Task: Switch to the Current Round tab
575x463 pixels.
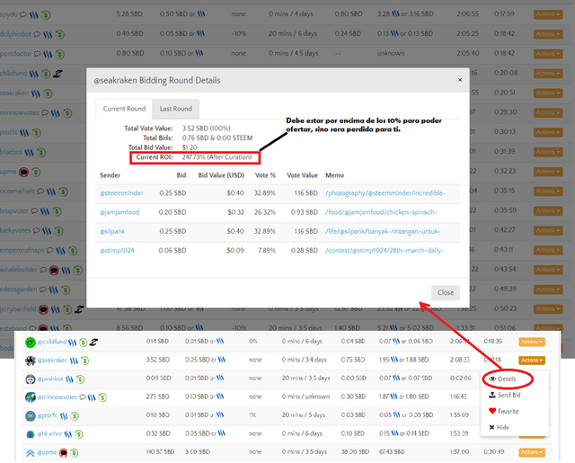Action: pos(124,109)
